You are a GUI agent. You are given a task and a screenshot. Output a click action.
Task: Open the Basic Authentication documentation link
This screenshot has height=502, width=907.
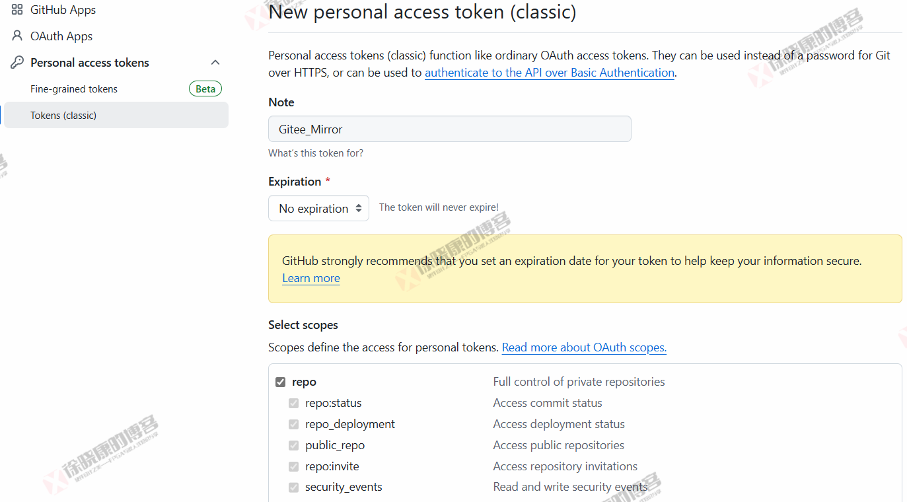pos(549,73)
